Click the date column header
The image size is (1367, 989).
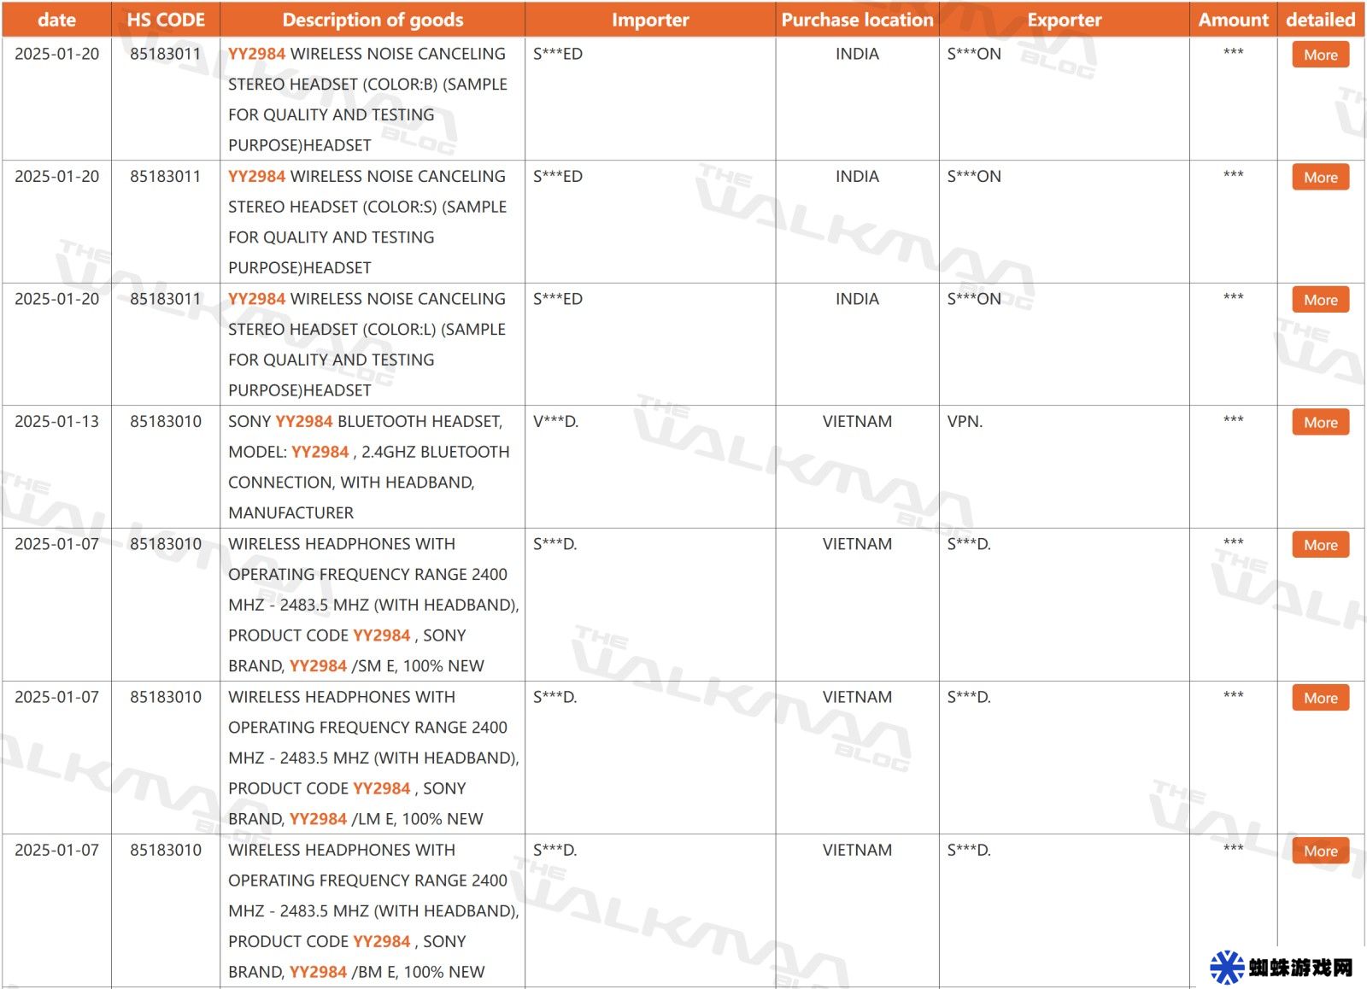click(x=57, y=20)
